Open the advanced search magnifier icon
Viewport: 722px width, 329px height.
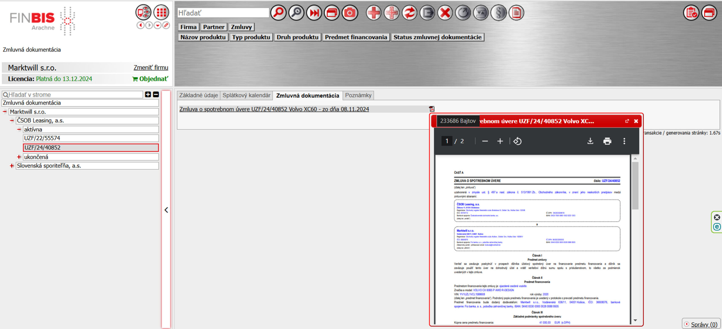click(296, 13)
